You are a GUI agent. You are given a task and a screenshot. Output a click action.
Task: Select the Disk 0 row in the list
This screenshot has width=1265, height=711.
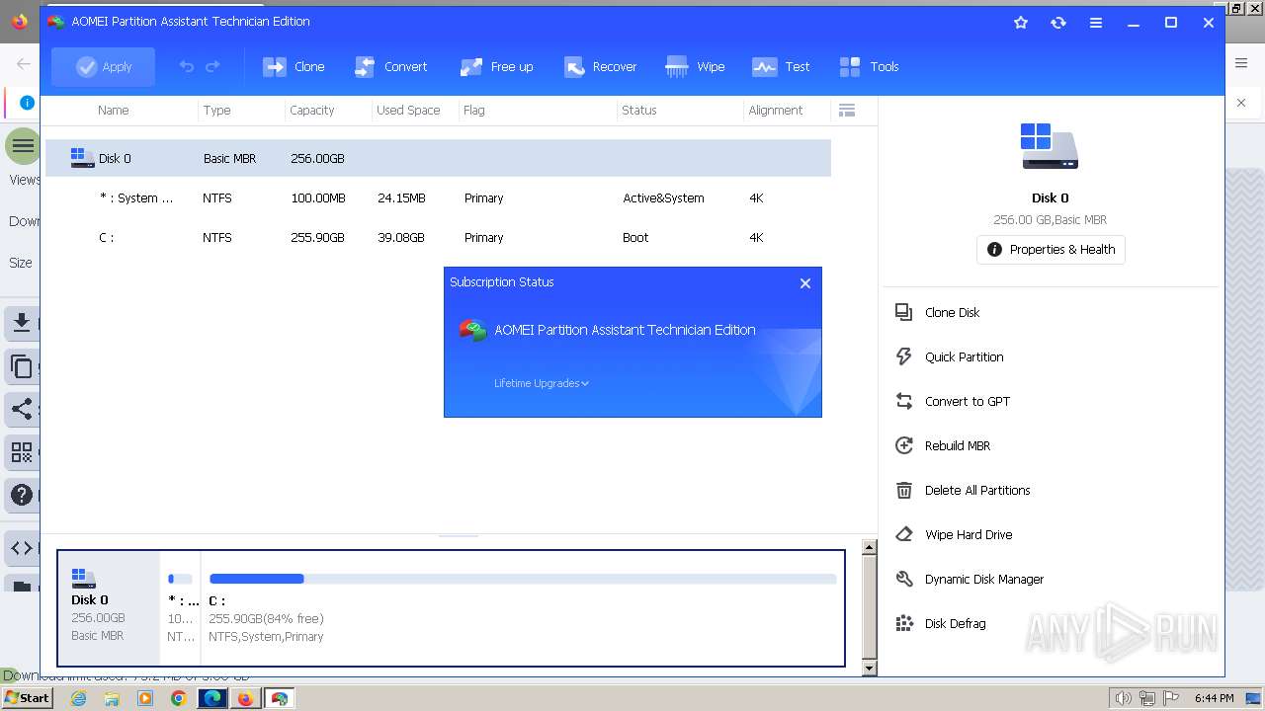pos(438,158)
